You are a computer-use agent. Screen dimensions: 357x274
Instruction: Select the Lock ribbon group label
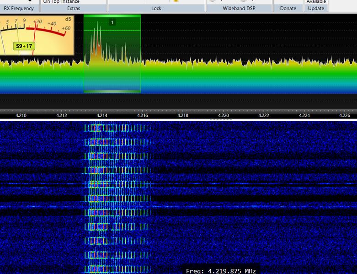click(156, 8)
